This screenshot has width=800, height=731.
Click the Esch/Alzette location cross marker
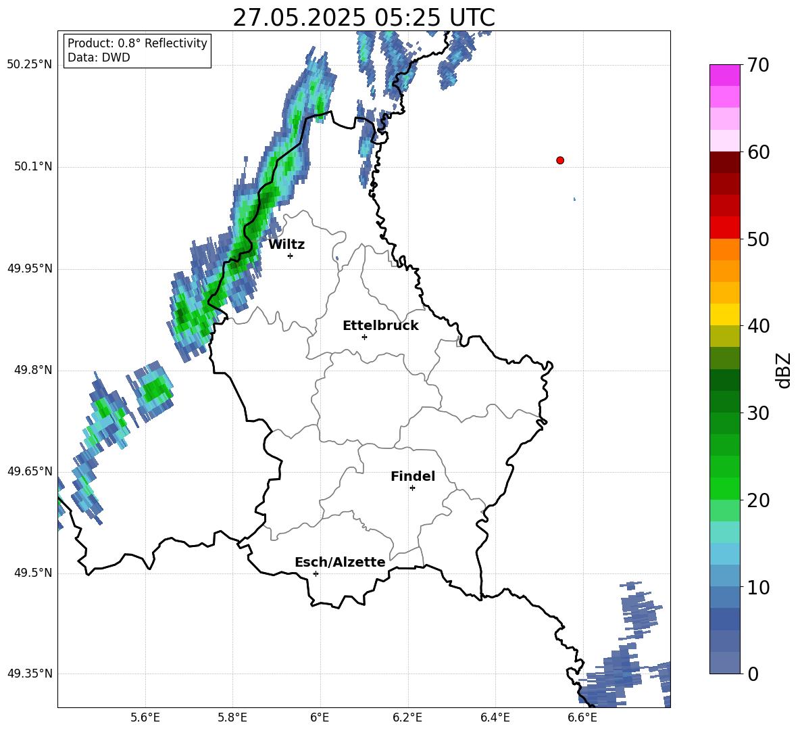pos(316,573)
